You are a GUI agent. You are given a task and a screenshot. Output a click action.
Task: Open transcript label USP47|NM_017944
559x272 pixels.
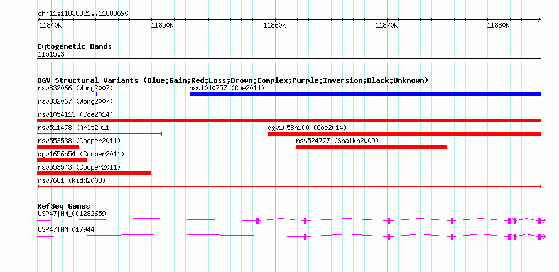[66, 230]
